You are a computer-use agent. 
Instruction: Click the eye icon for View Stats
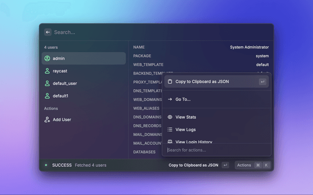click(170, 117)
